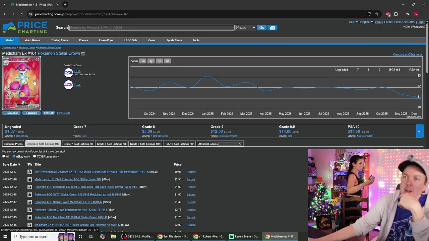The image size is (429, 241).
Task: Click the lock icon for the 2025-12-27 sale
Action: tap(29, 172)
